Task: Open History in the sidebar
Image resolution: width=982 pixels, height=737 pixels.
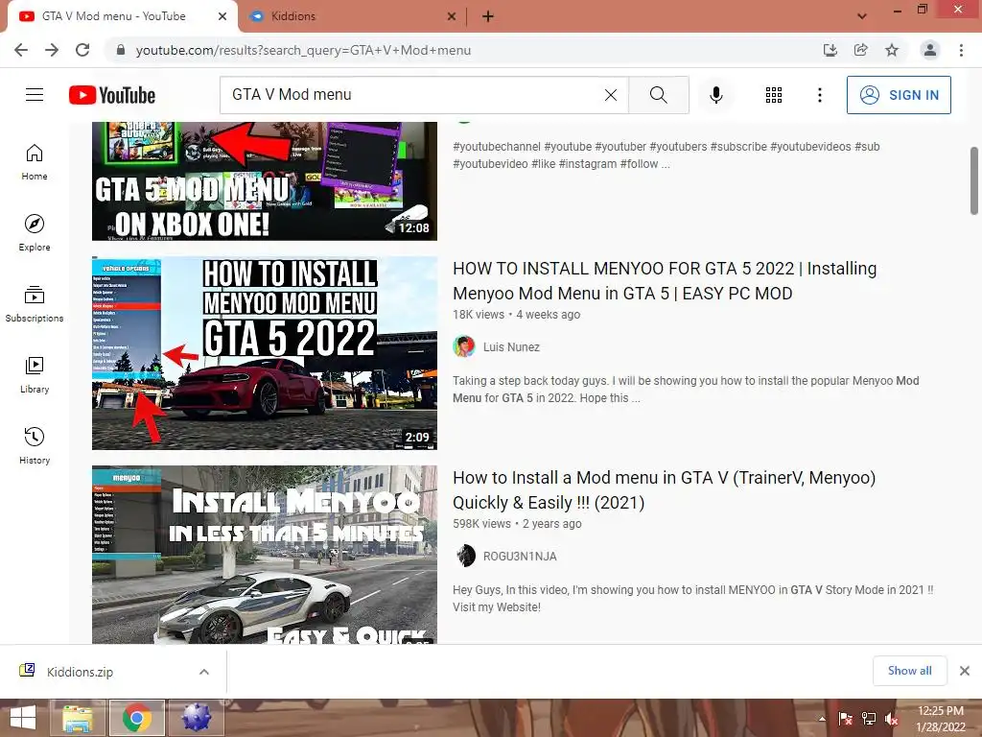Action: click(x=35, y=445)
